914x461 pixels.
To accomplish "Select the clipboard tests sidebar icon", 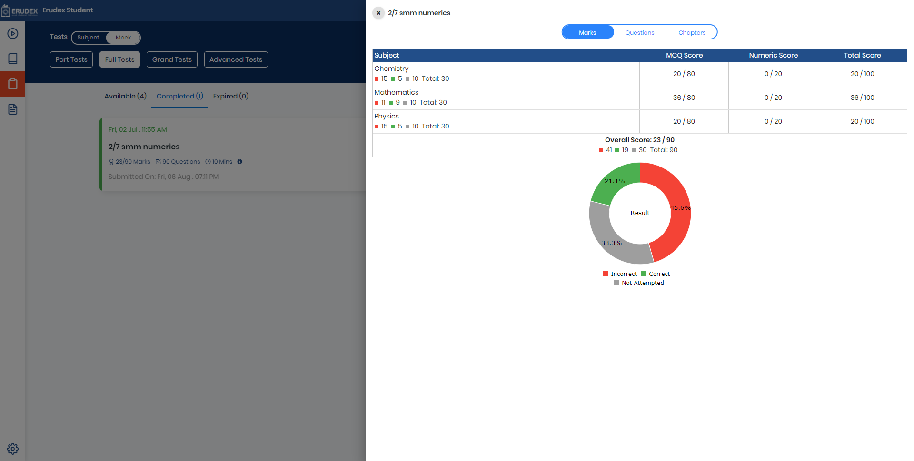I will [x=13, y=84].
